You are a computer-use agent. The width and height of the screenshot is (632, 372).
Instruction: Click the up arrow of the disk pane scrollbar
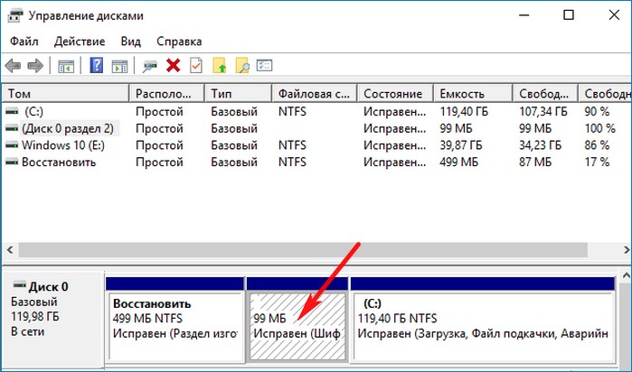coord(626,275)
